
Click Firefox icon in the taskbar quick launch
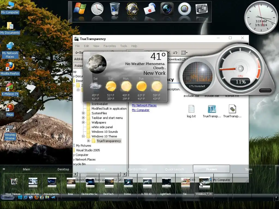point(36,197)
